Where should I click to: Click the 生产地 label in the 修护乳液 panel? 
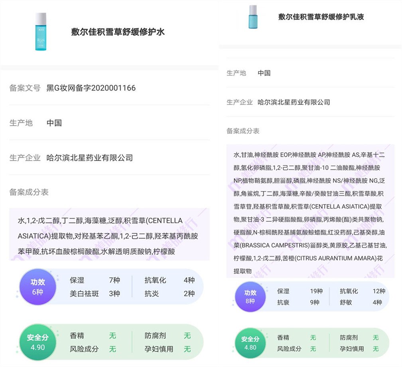pyautogui.click(x=236, y=73)
